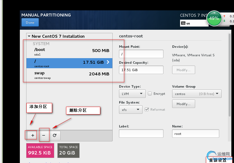The image size is (234, 163).
Task: Click the centos-root heading text
Action: click(x=131, y=36)
